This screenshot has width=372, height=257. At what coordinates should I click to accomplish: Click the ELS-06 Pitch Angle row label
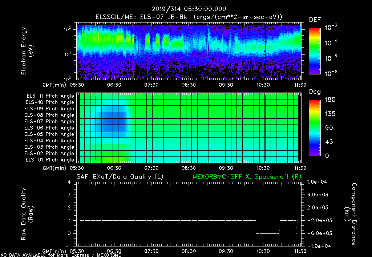click(49, 128)
